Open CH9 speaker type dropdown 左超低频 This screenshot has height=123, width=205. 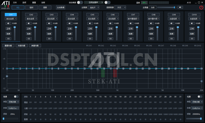coord(174,19)
